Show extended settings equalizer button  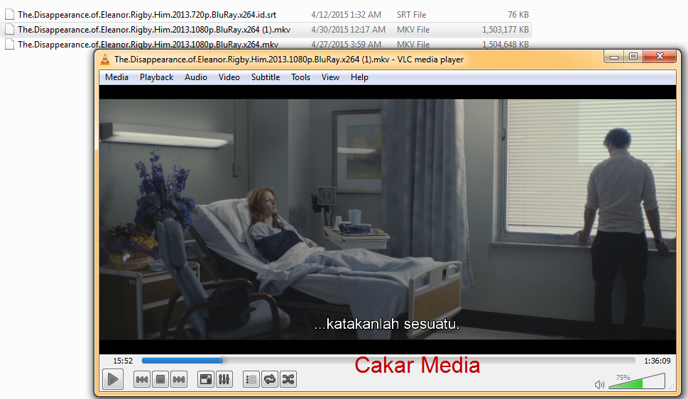[224, 379]
